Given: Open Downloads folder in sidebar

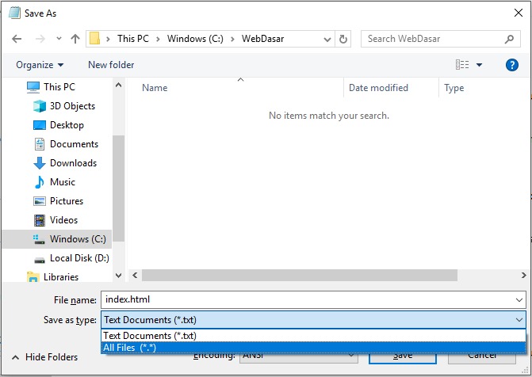Looking at the screenshot, I should click(x=73, y=163).
